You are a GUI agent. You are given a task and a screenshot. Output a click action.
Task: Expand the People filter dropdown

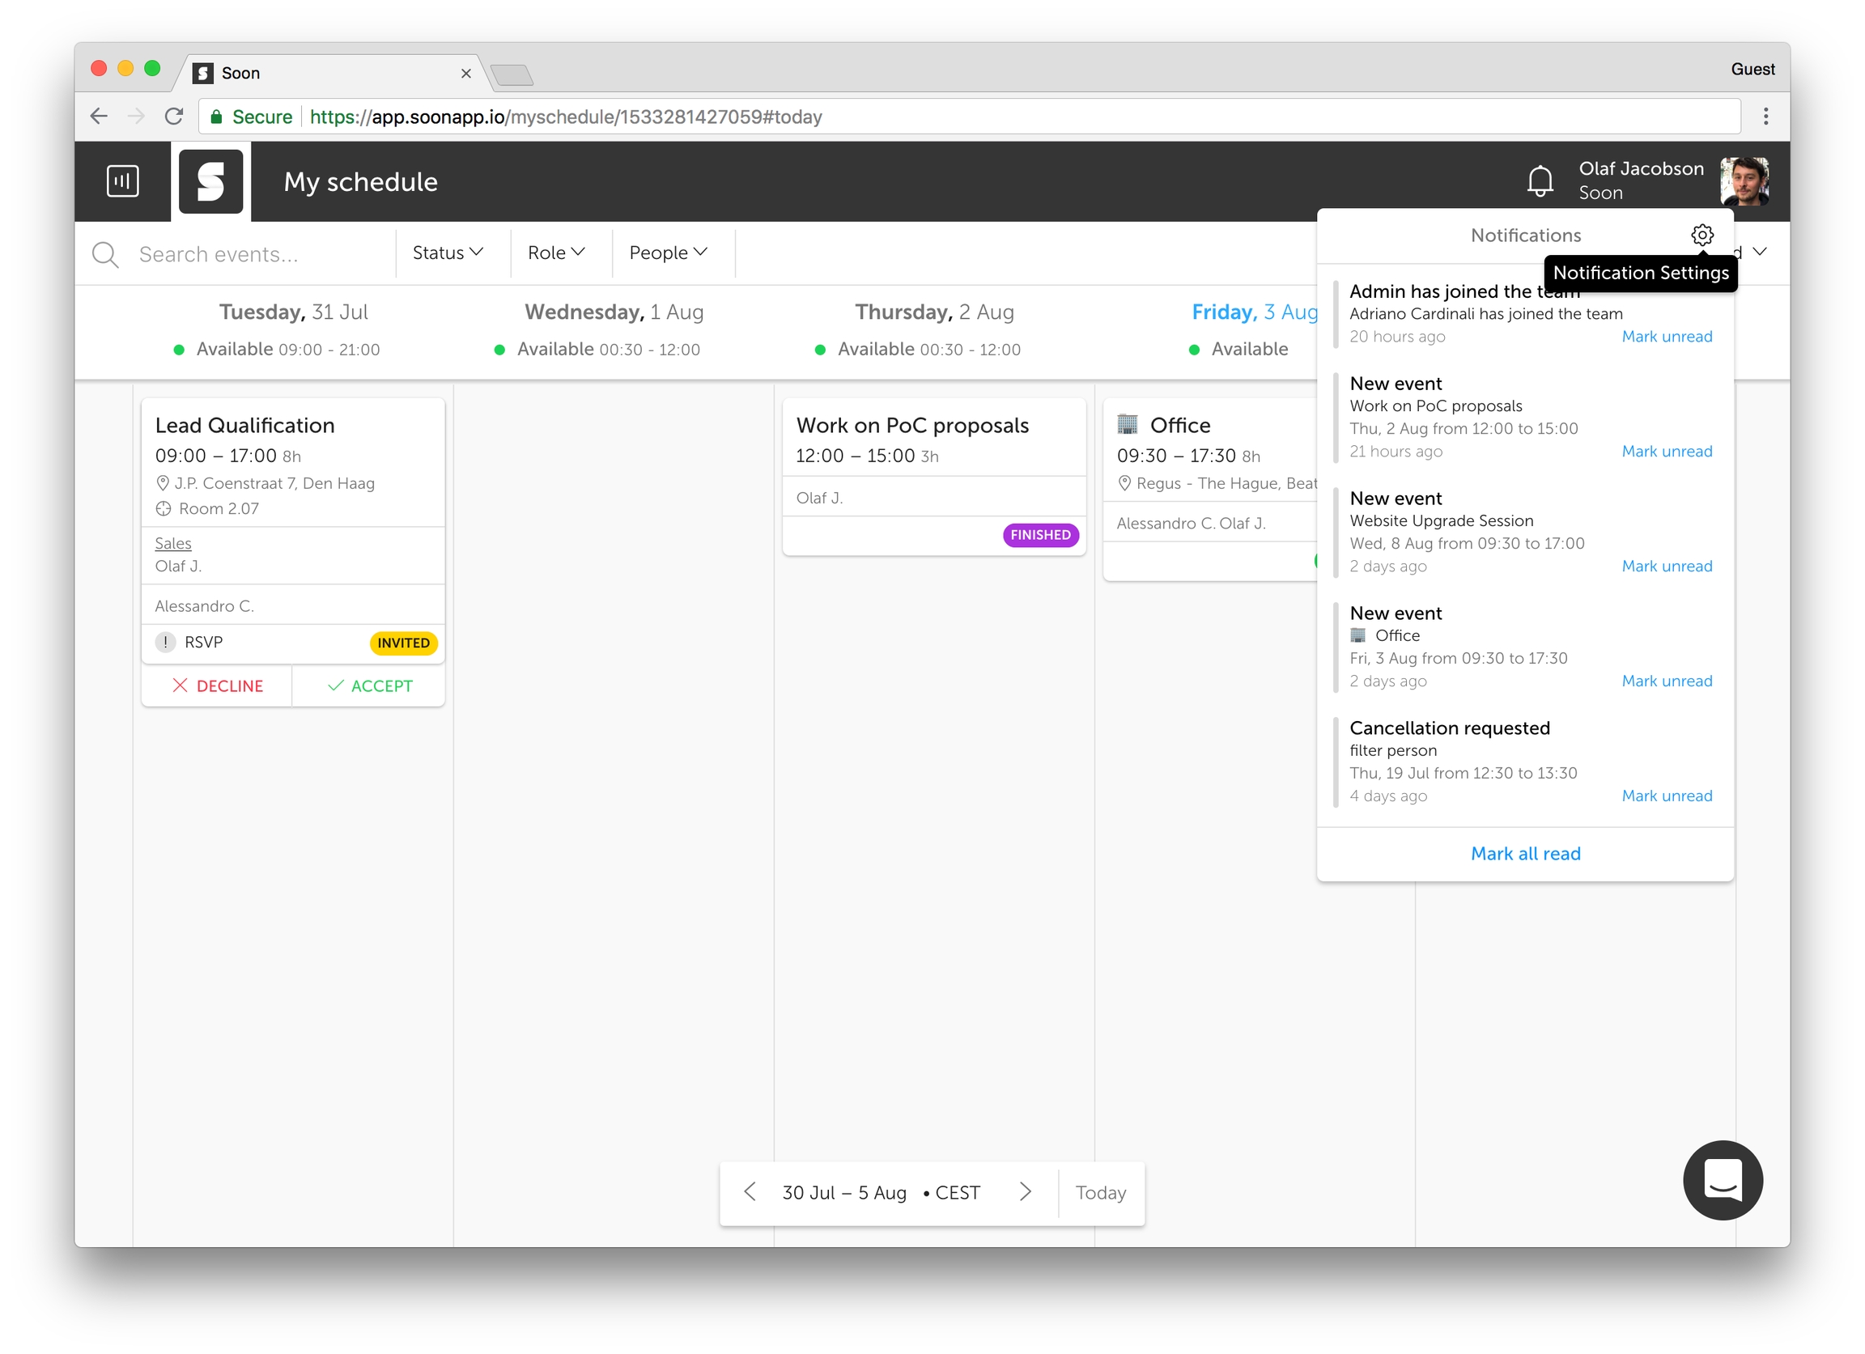(x=668, y=253)
